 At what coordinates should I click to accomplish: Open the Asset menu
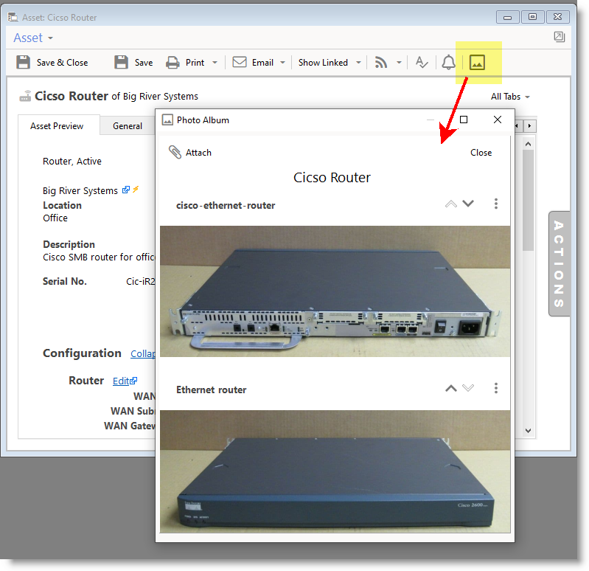coord(33,38)
